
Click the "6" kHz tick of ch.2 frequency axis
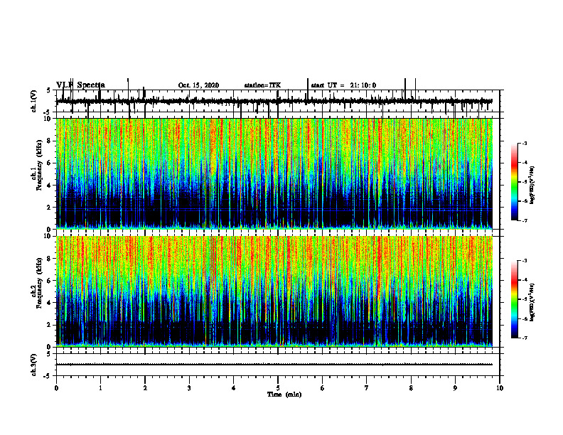pos(50,280)
